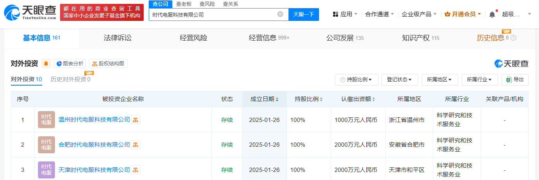The width and height of the screenshot is (539, 180).
Task: Open the 开通会员 membership dropdown
Action: (x=463, y=14)
